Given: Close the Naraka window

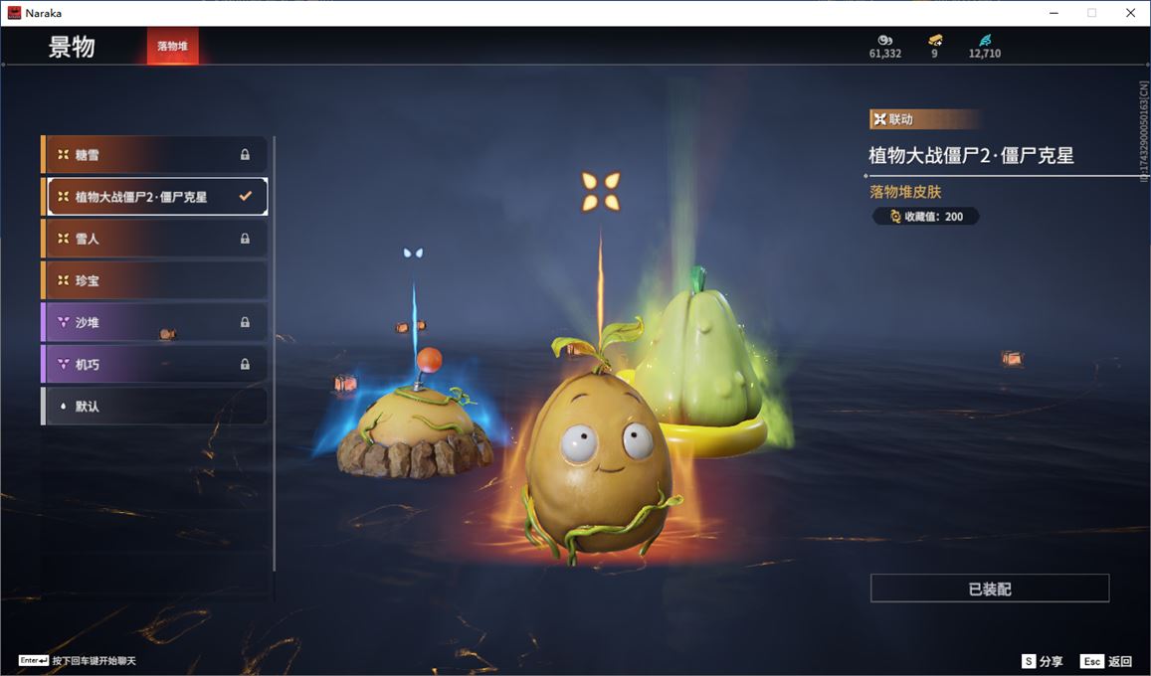Looking at the screenshot, I should pos(1130,13).
